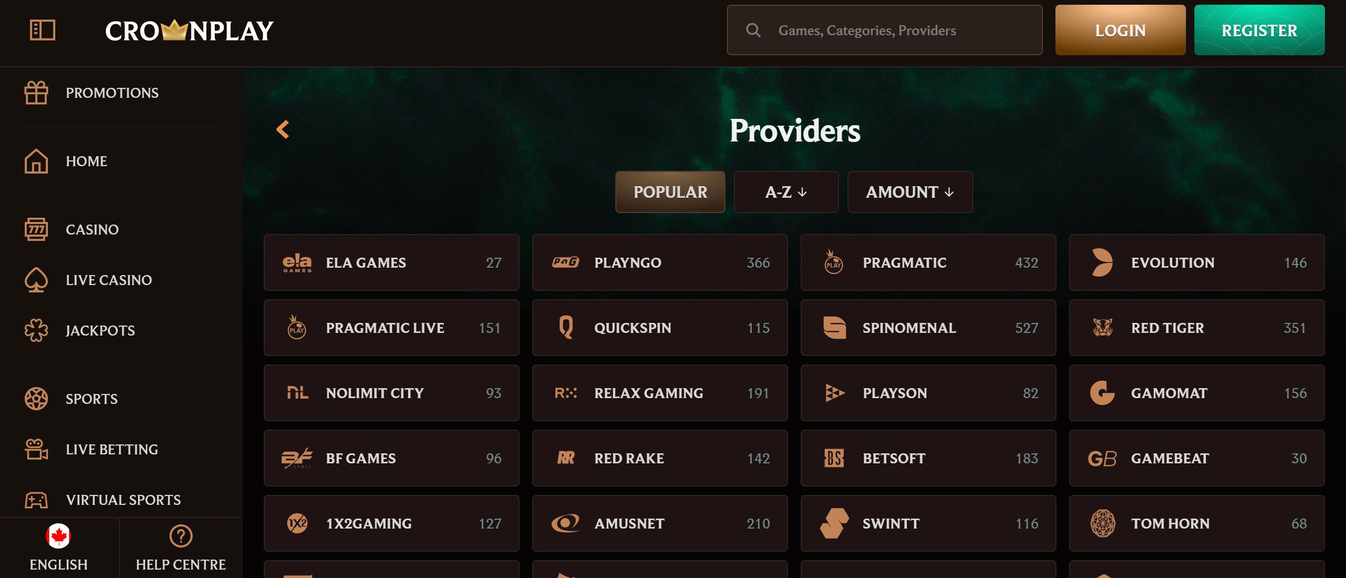Open the Pragmatic provider card
The height and width of the screenshot is (578, 1346).
point(928,262)
